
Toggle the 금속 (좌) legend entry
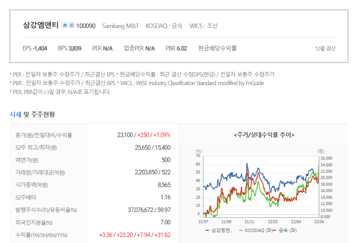click(x=285, y=230)
